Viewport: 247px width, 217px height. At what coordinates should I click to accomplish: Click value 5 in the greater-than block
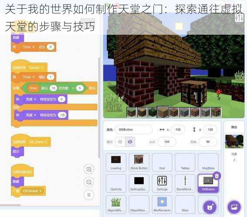(80, 88)
